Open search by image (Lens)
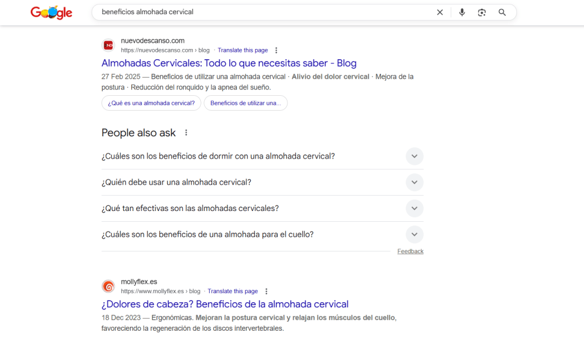Screen dimensions: 584x341 click(482, 13)
